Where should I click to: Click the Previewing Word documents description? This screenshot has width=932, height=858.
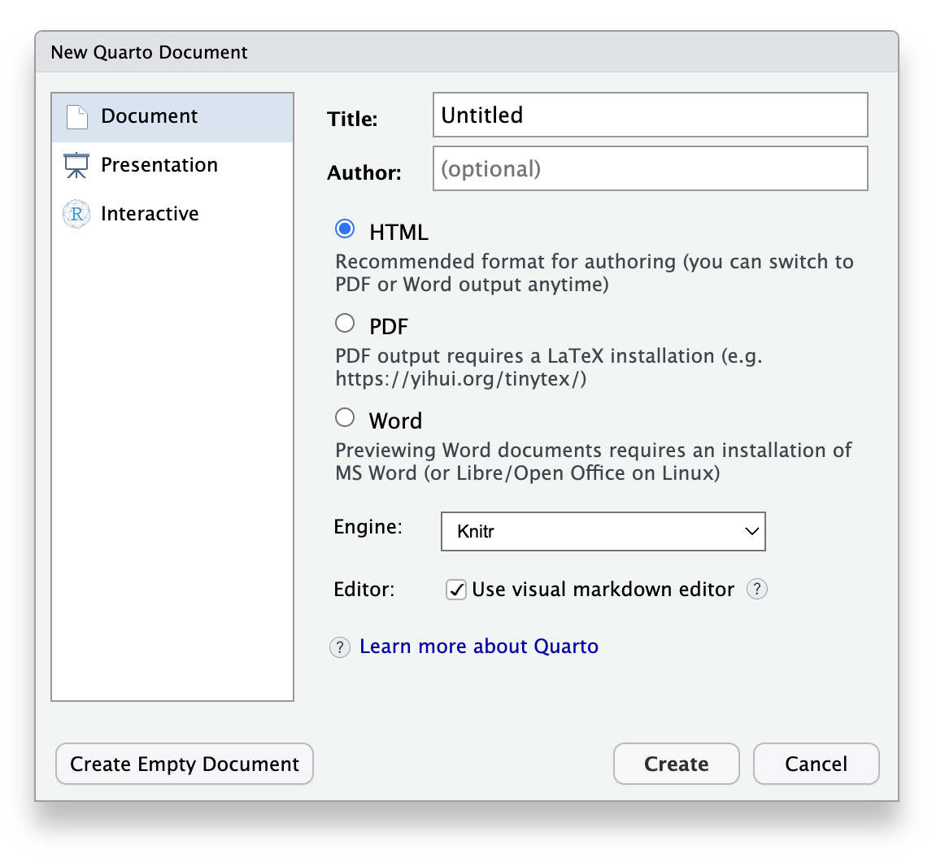pos(593,461)
